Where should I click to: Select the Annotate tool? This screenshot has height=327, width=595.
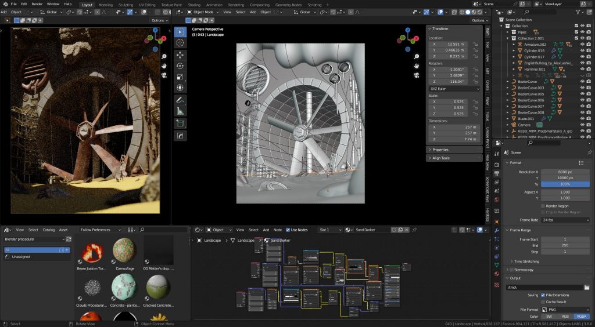point(180,100)
